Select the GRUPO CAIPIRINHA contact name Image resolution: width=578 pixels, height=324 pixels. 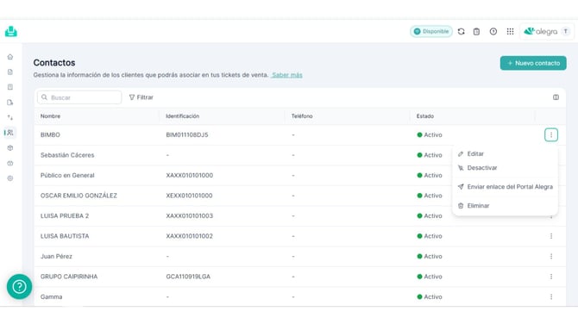(69, 277)
